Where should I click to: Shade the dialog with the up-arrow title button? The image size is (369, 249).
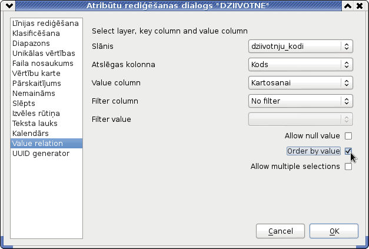pyautogui.click(x=348, y=6)
